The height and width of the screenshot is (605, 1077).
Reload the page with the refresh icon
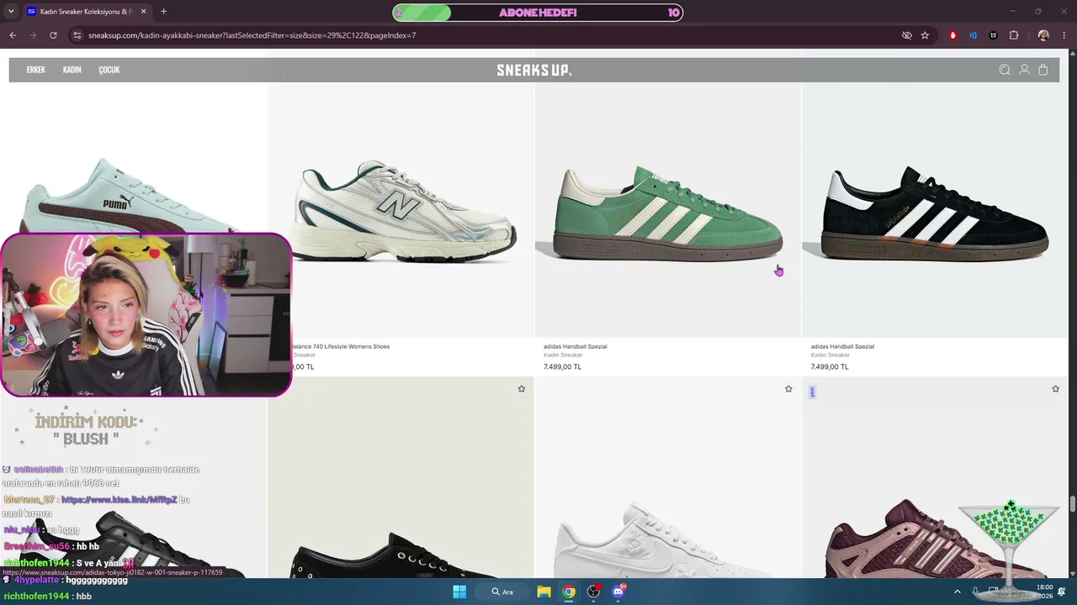pyautogui.click(x=53, y=35)
